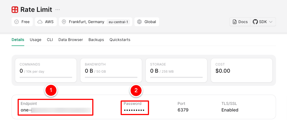Click the Commands usage progress bar
The image size is (287, 128).
46,77
